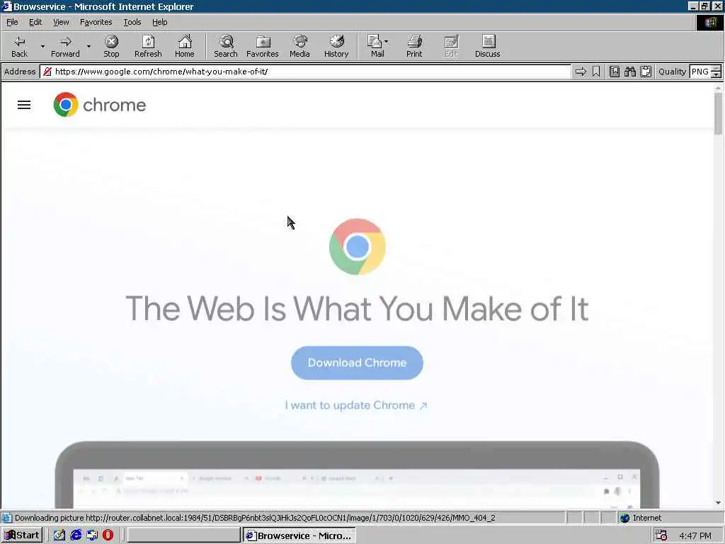Click the blank taskbar button
The image size is (725, 544).
click(183, 535)
